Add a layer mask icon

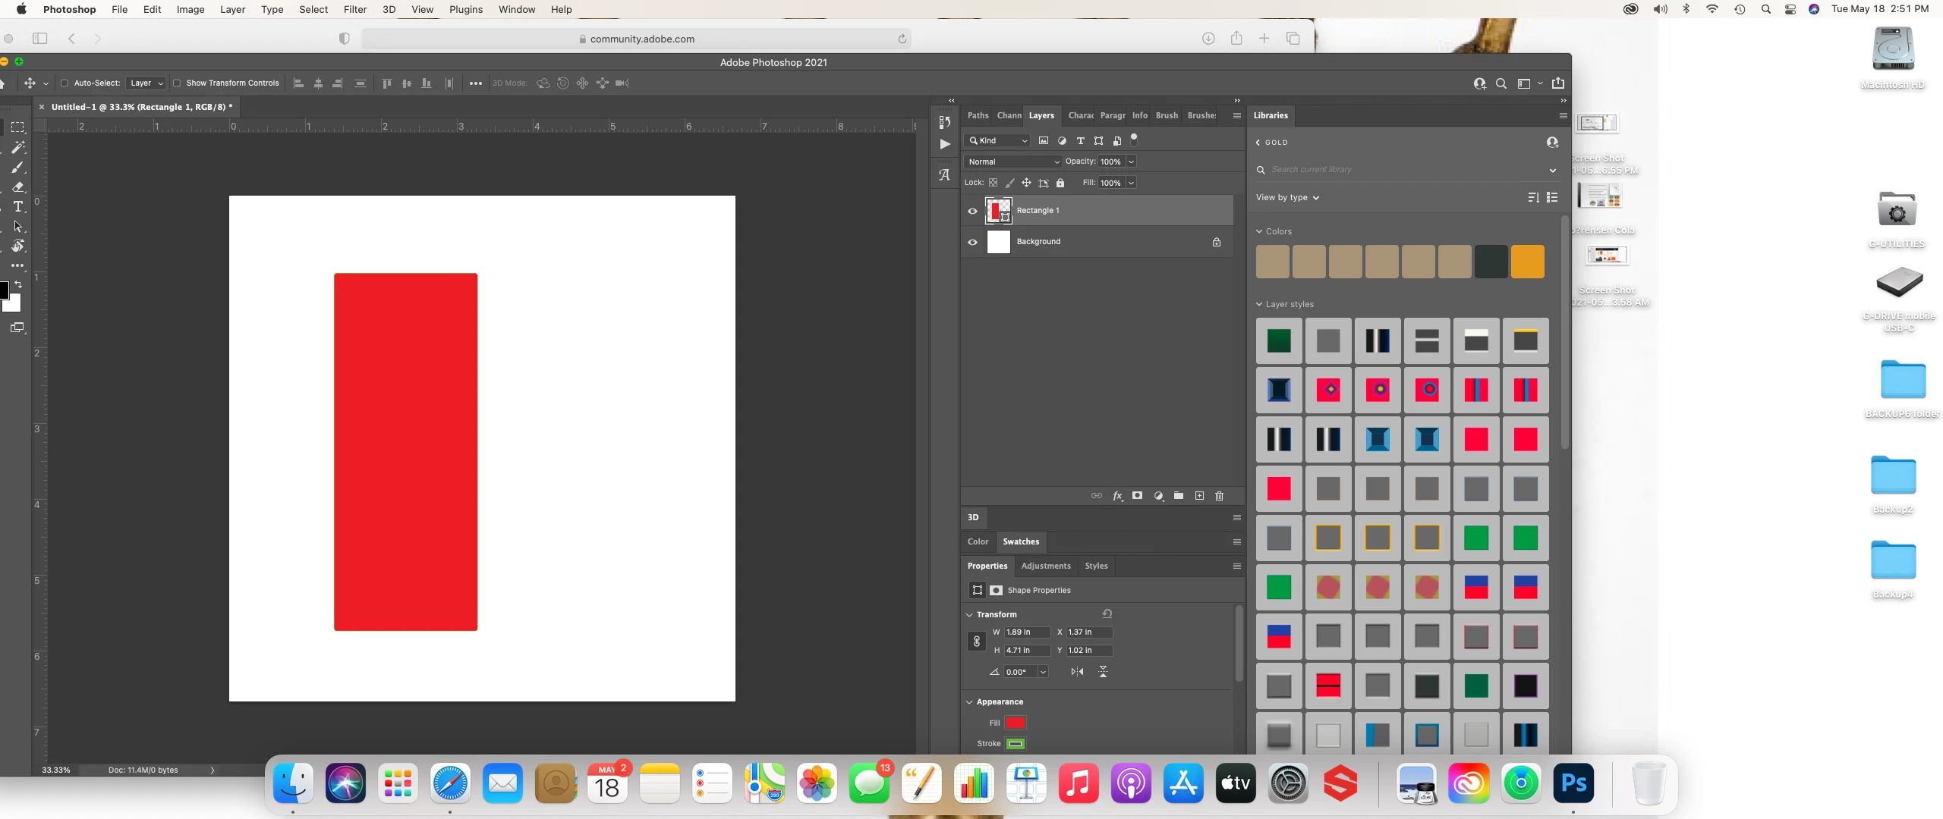(x=1137, y=496)
